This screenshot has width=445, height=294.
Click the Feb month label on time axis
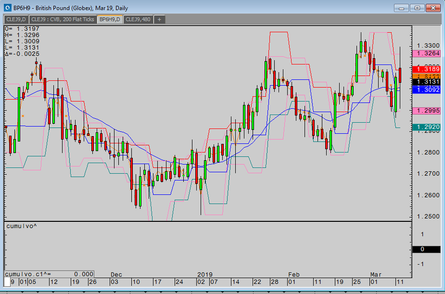click(294, 274)
